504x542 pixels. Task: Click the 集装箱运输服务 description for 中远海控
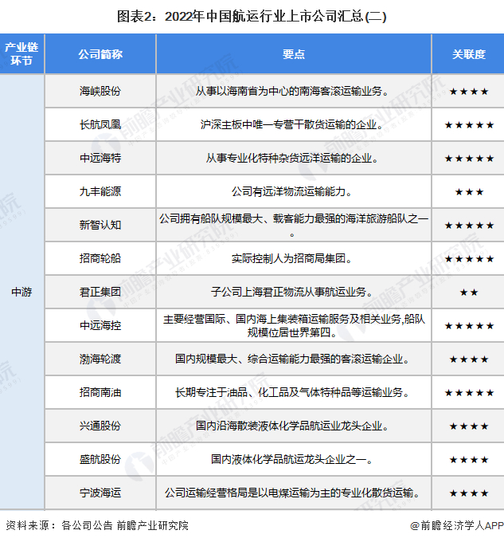pyautogui.click(x=294, y=326)
